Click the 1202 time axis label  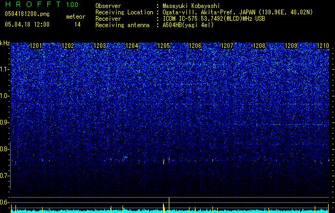pyautogui.click(x=68, y=46)
